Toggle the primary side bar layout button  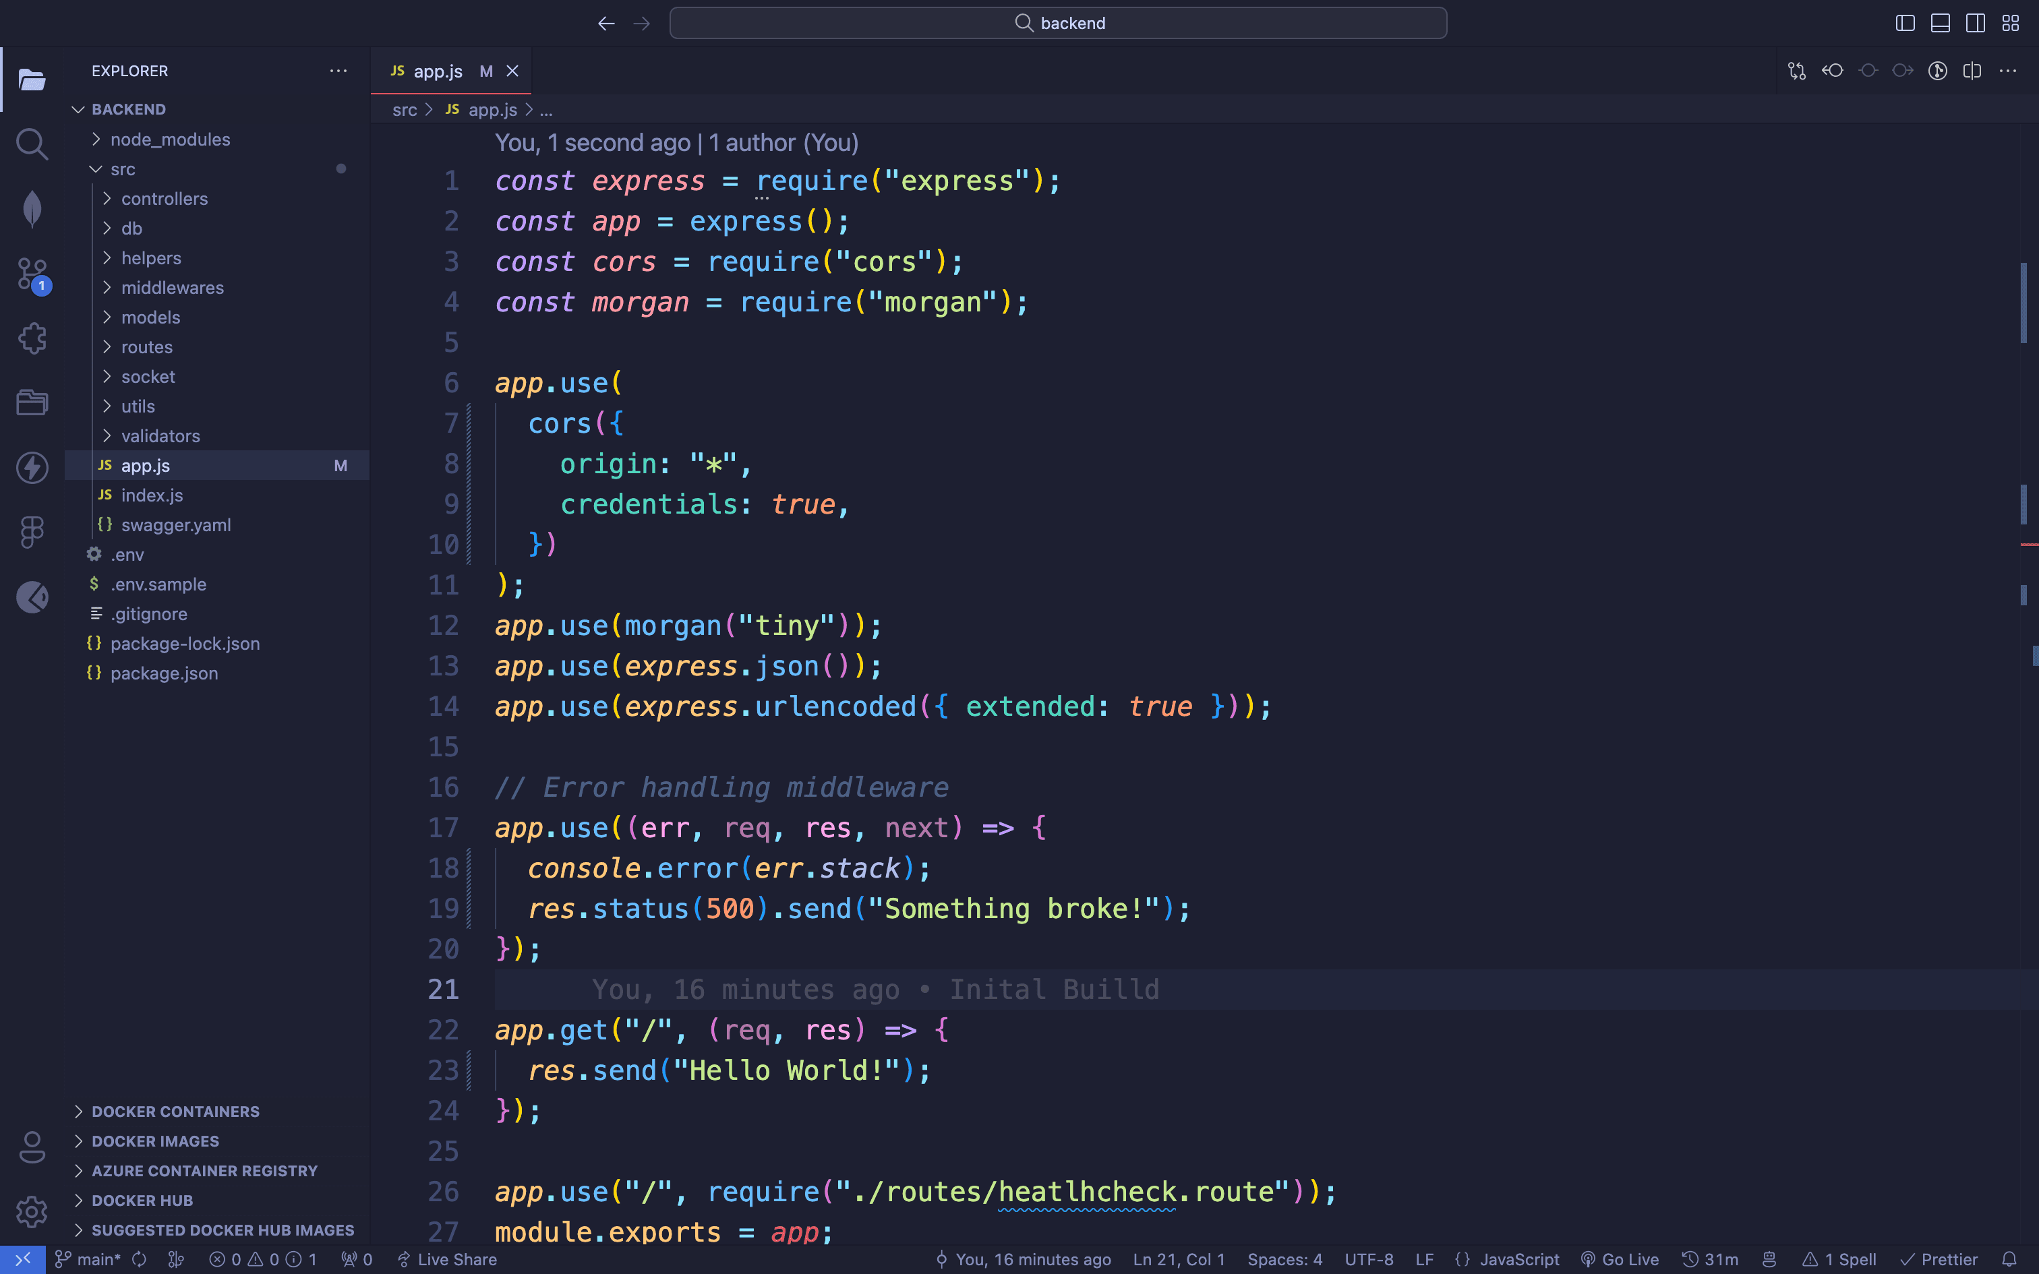click(x=1905, y=24)
